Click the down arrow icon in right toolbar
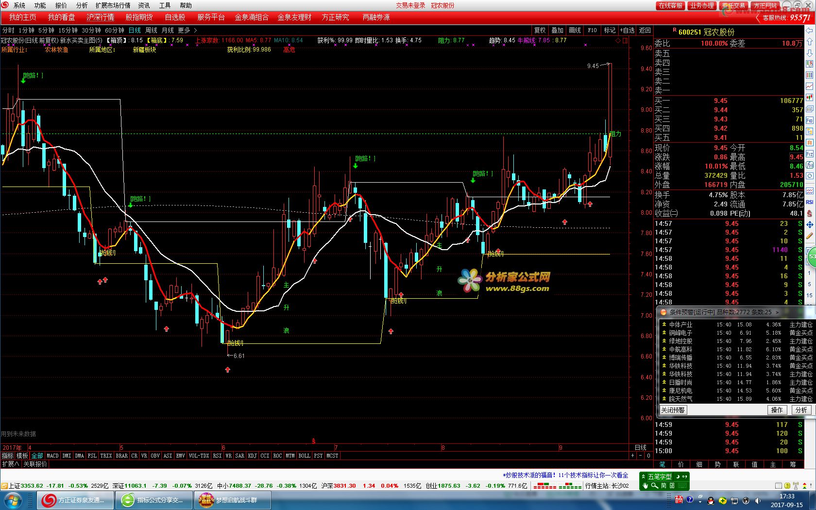The width and height of the screenshot is (816, 510). pyautogui.click(x=809, y=53)
